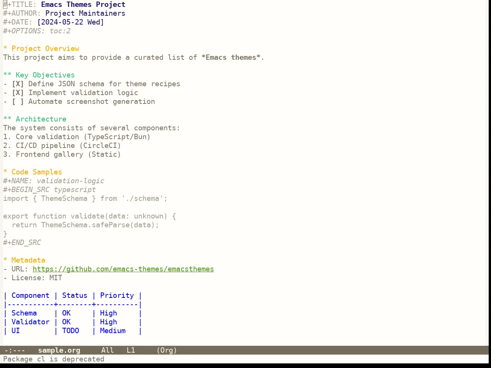Click the table separator rule row

72,304
